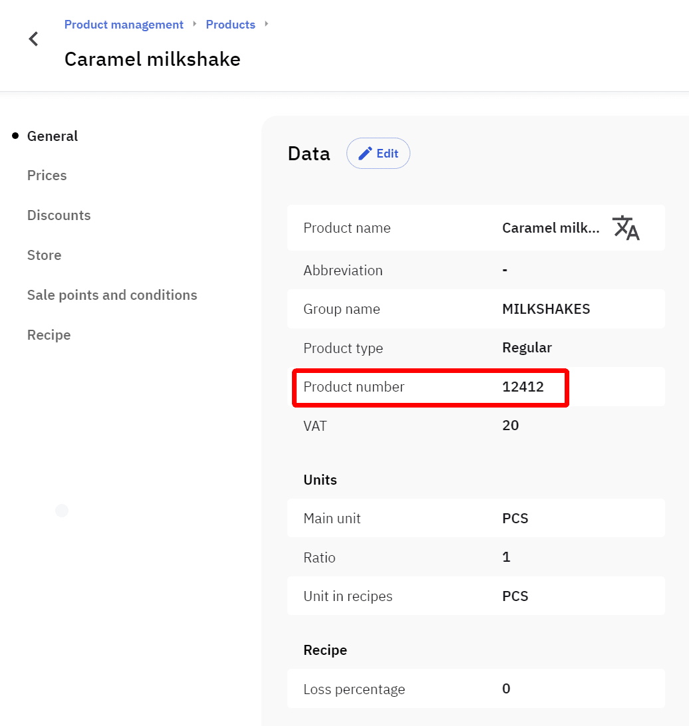This screenshot has height=726, width=689.
Task: Click the Main unit PCS row
Action: tap(476, 519)
